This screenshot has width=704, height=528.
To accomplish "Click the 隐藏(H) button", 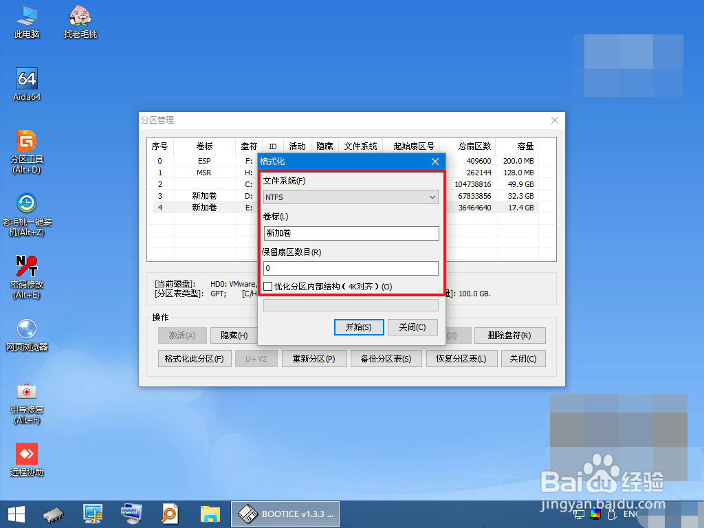I will pyautogui.click(x=234, y=335).
